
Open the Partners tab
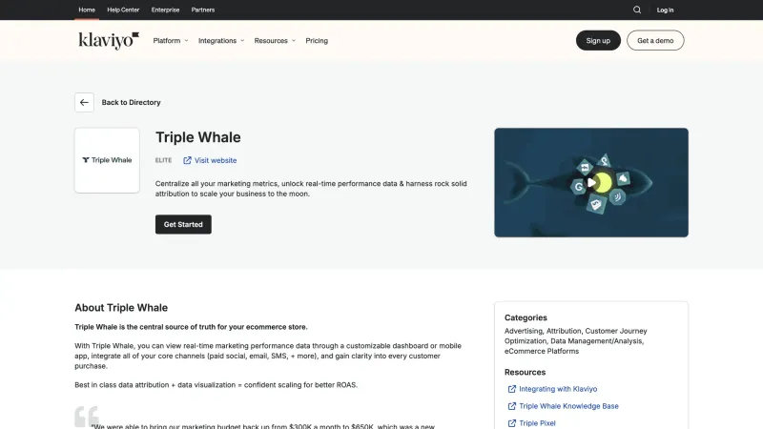[203, 10]
